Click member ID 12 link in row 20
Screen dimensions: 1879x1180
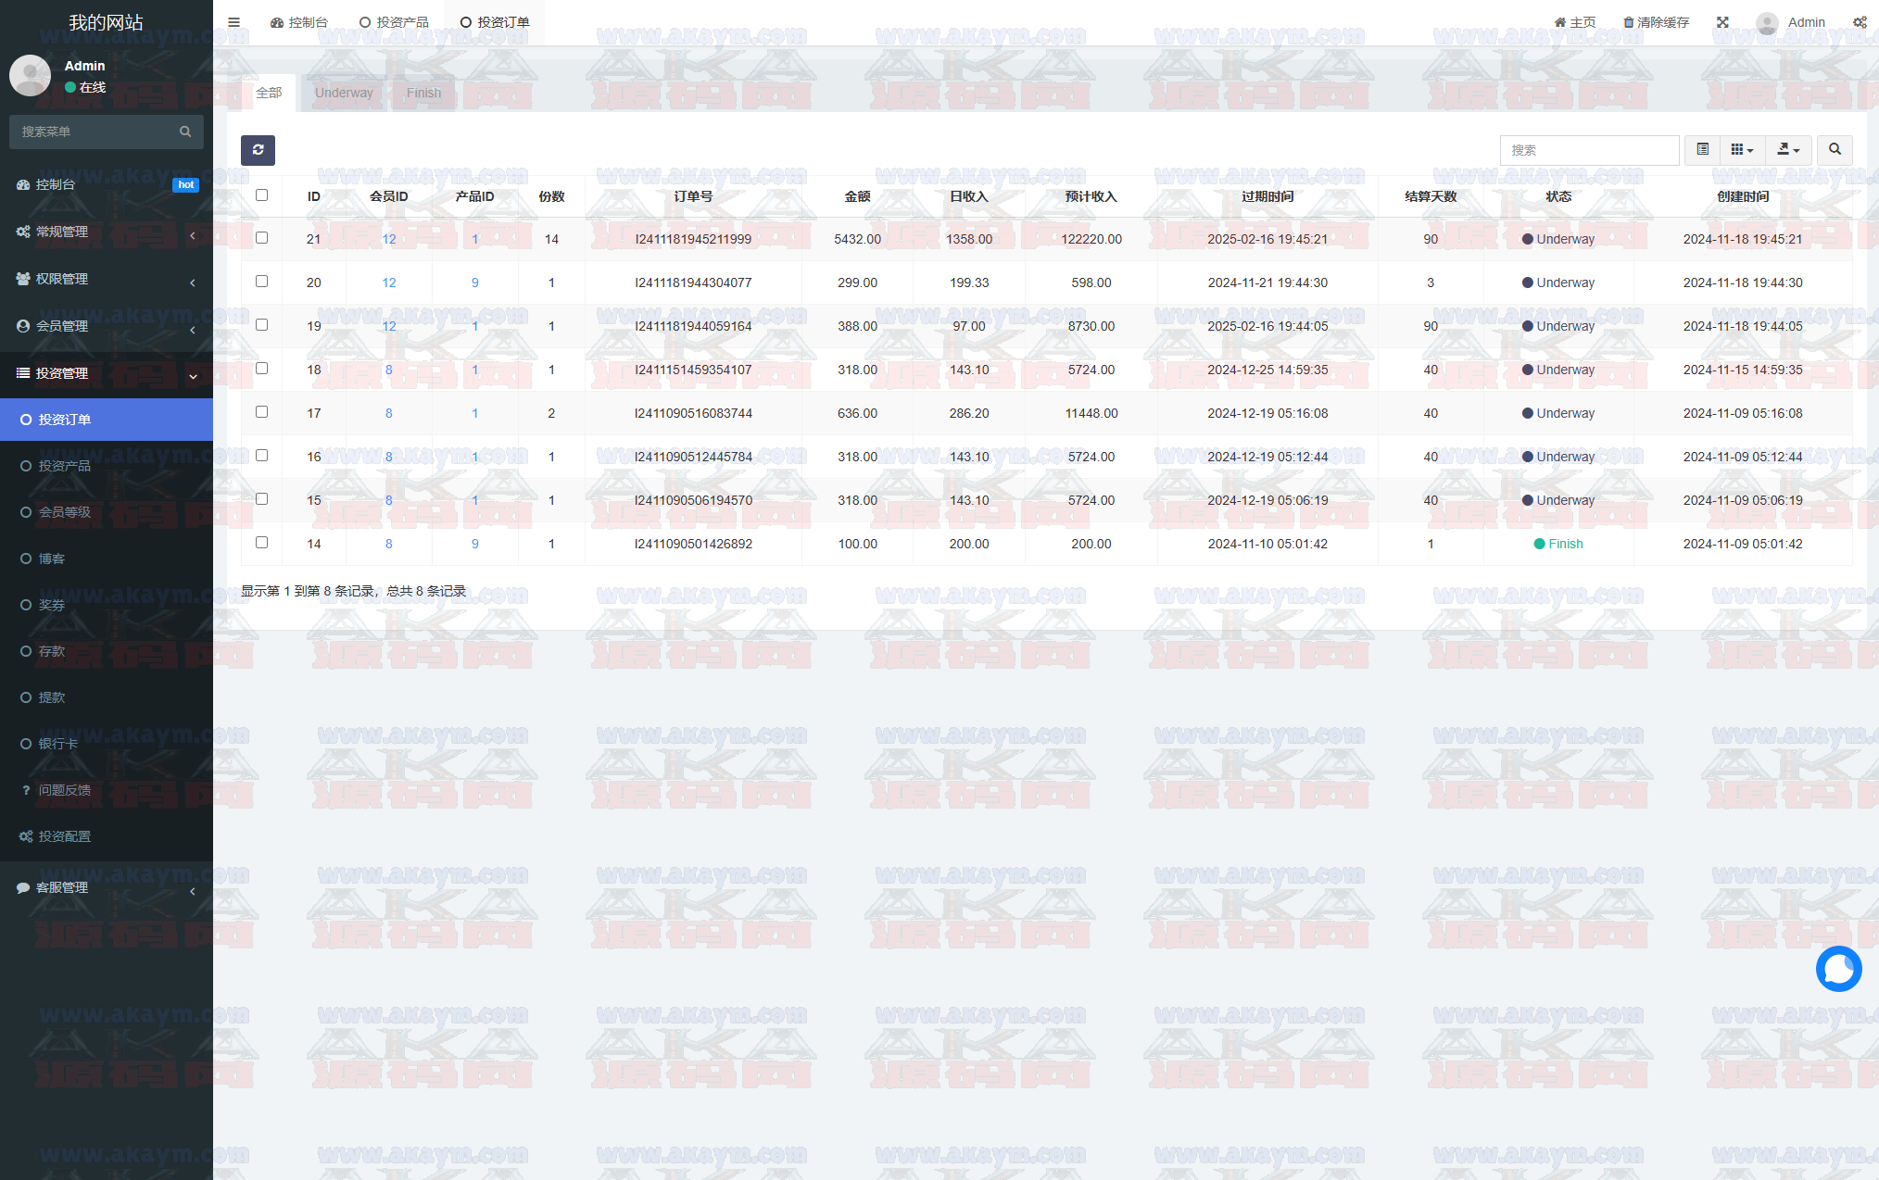(x=389, y=282)
